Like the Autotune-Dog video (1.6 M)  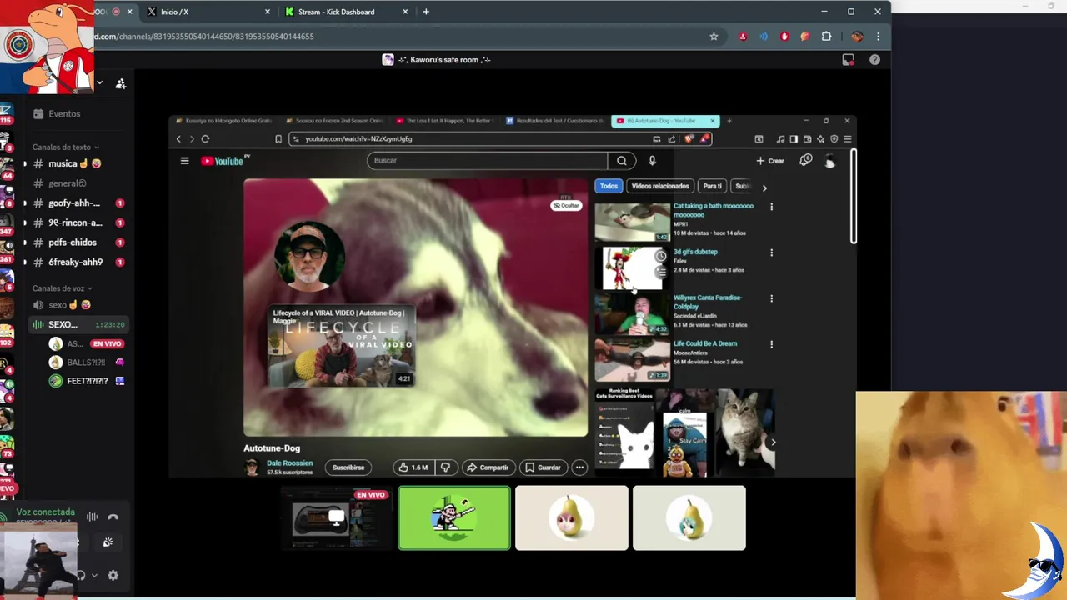413,467
